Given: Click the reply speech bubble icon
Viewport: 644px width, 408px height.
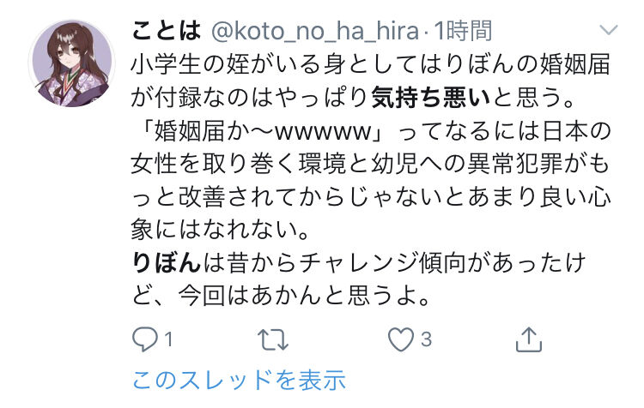Looking at the screenshot, I should tap(144, 339).
